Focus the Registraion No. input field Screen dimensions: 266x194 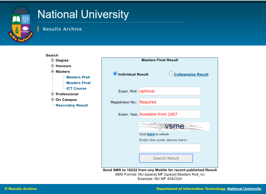[x=170, y=102]
